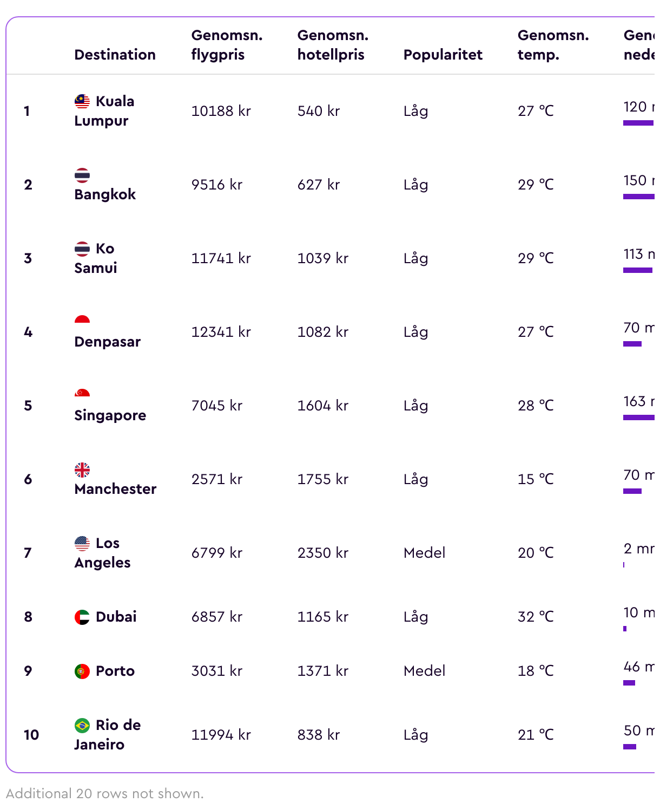Open the Manchester destination link
This screenshot has width=660, height=809.
point(116,489)
